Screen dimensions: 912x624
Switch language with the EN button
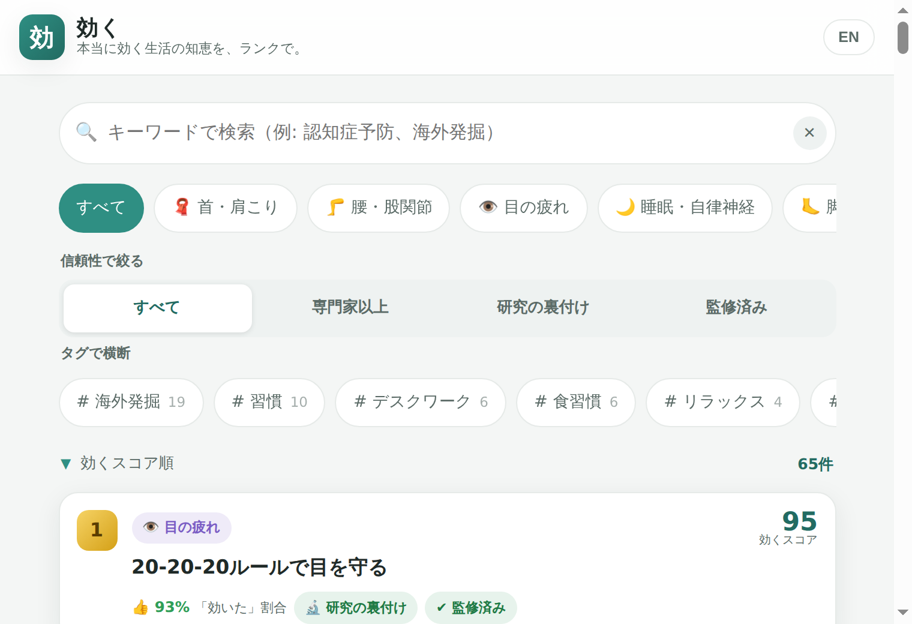point(848,37)
